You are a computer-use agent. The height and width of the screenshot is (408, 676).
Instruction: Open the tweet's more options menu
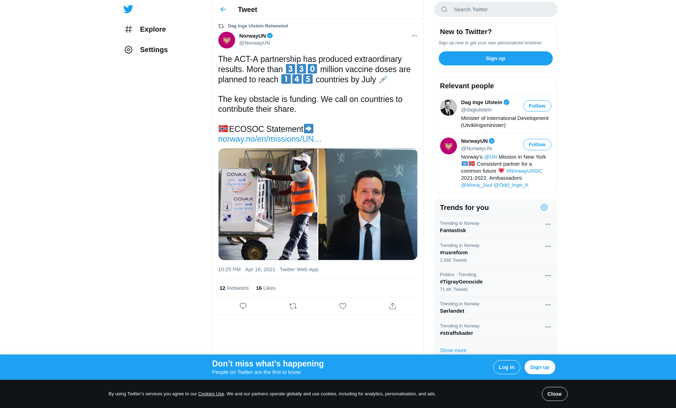pos(414,36)
